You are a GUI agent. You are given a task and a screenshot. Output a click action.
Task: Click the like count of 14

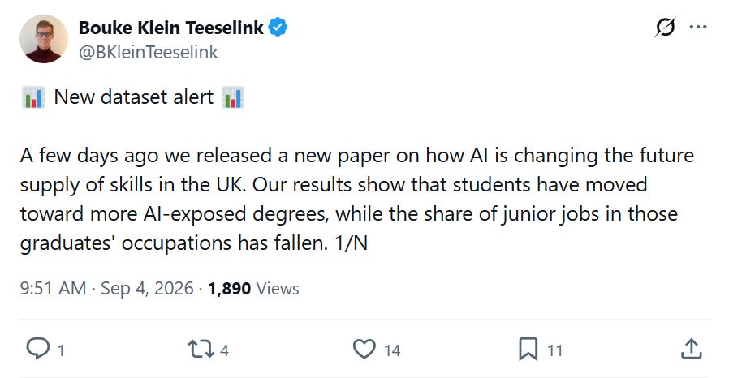click(x=392, y=350)
